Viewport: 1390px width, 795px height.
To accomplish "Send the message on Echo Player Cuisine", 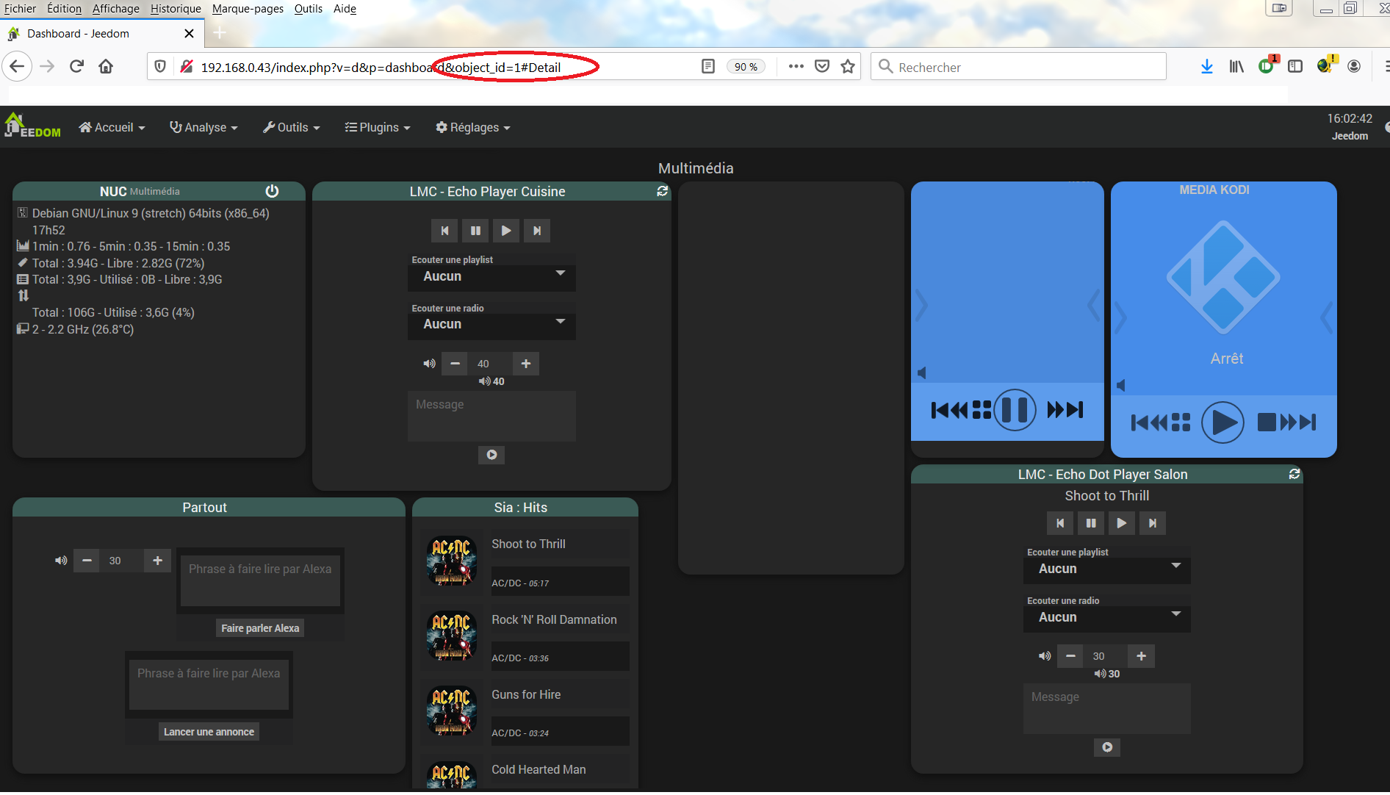I will [491, 455].
